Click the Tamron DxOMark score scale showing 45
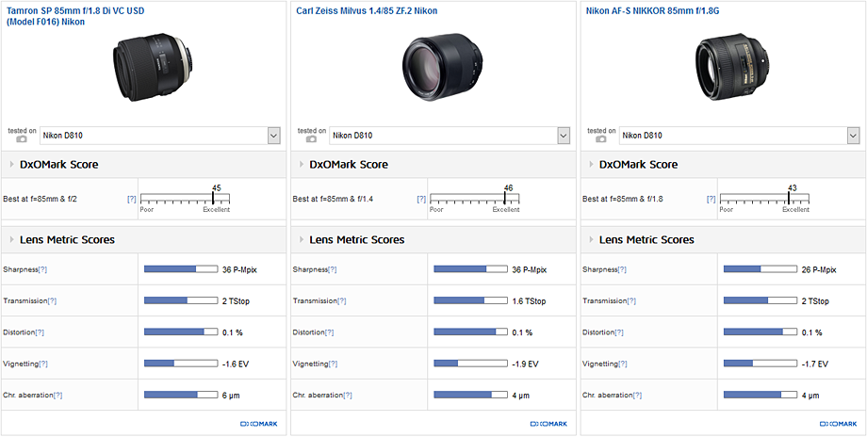 coord(185,199)
